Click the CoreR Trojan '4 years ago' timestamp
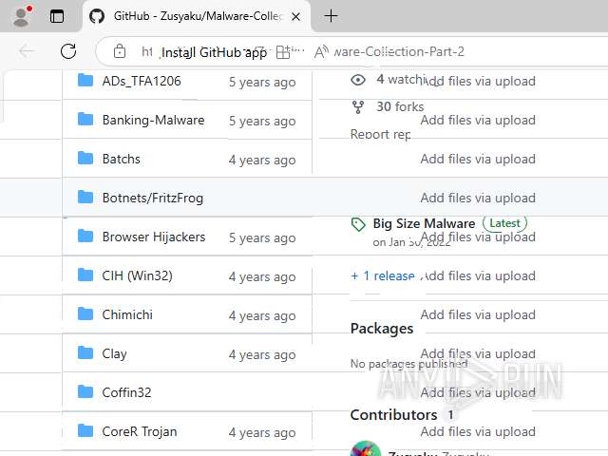The height and width of the screenshot is (456, 608). pos(262,432)
